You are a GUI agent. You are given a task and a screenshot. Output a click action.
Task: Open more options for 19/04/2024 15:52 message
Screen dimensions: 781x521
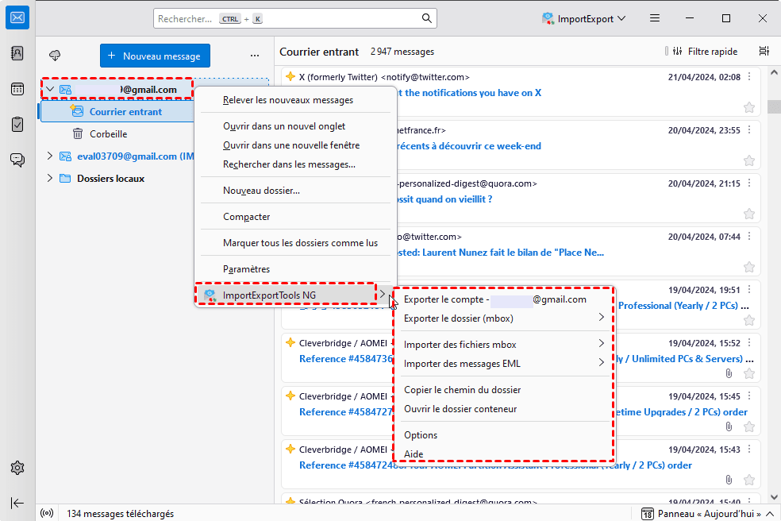pos(749,343)
